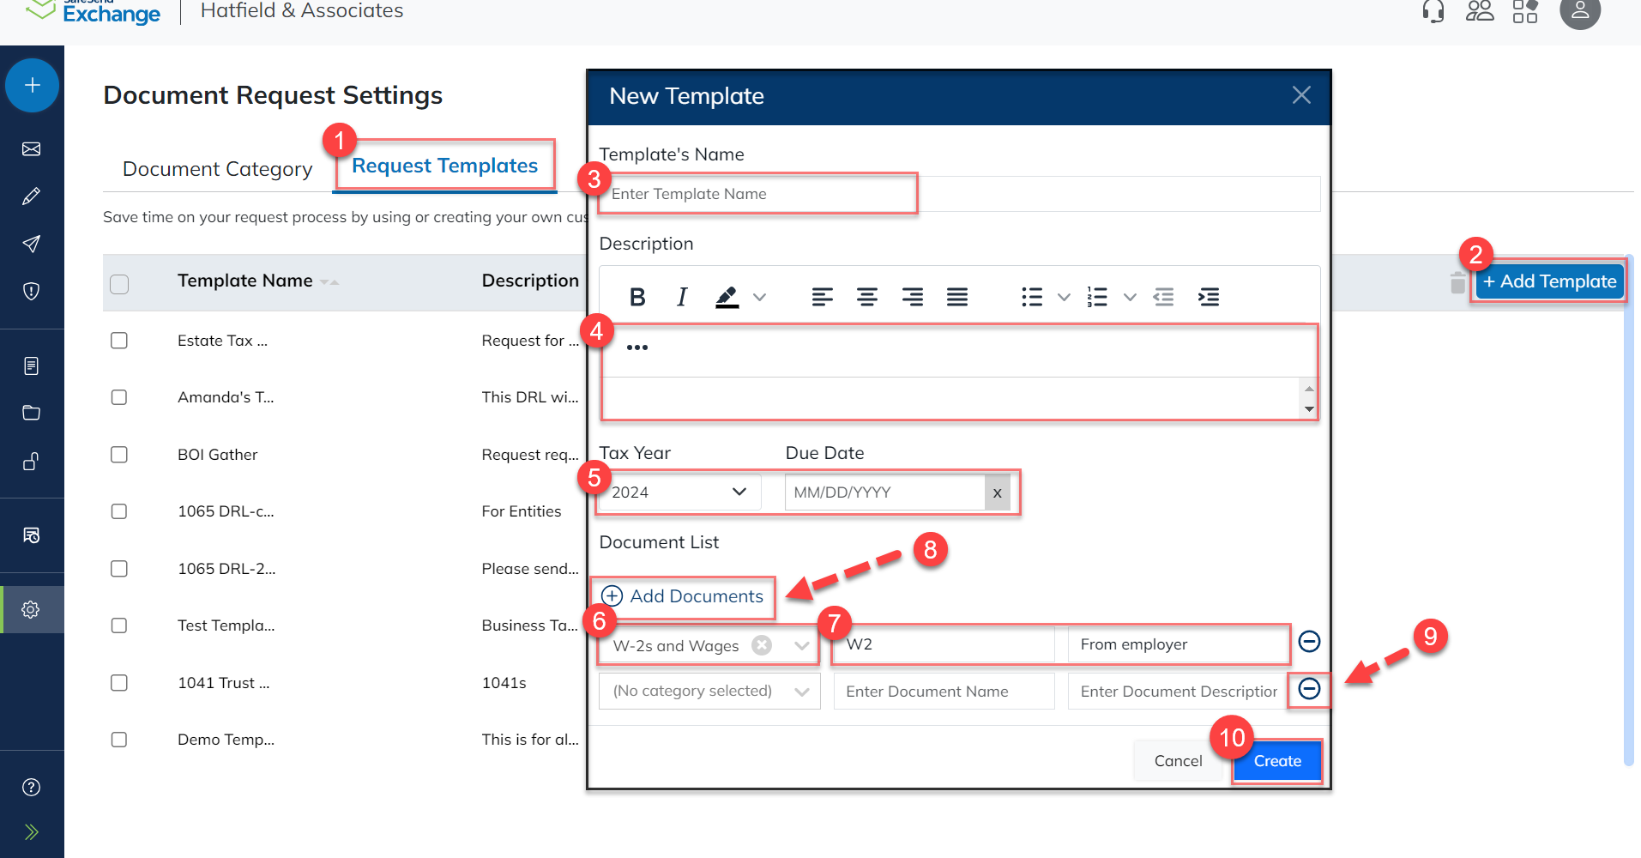Select the header checkbox to select all templates
Viewport: 1641px width, 858px height.
[x=119, y=283]
